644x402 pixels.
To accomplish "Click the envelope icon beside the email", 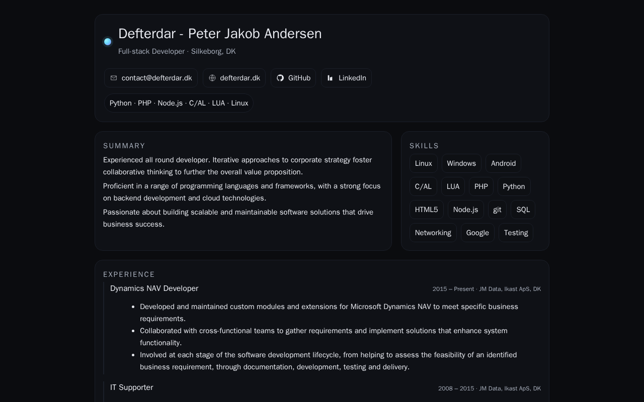I will [114, 78].
